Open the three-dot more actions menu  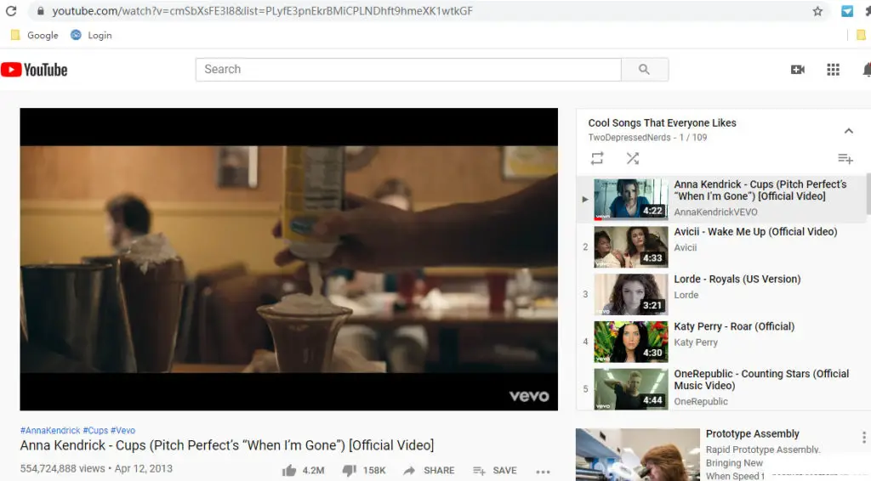click(x=543, y=472)
